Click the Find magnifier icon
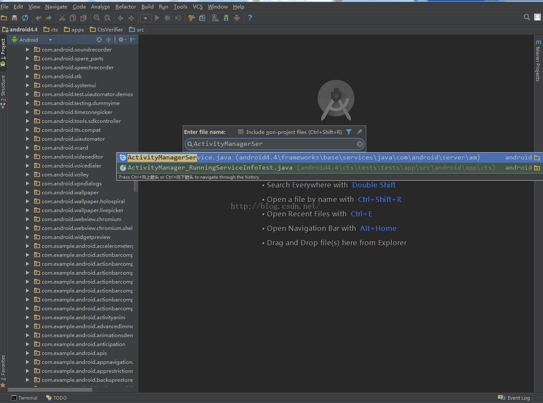 [x=97, y=18]
